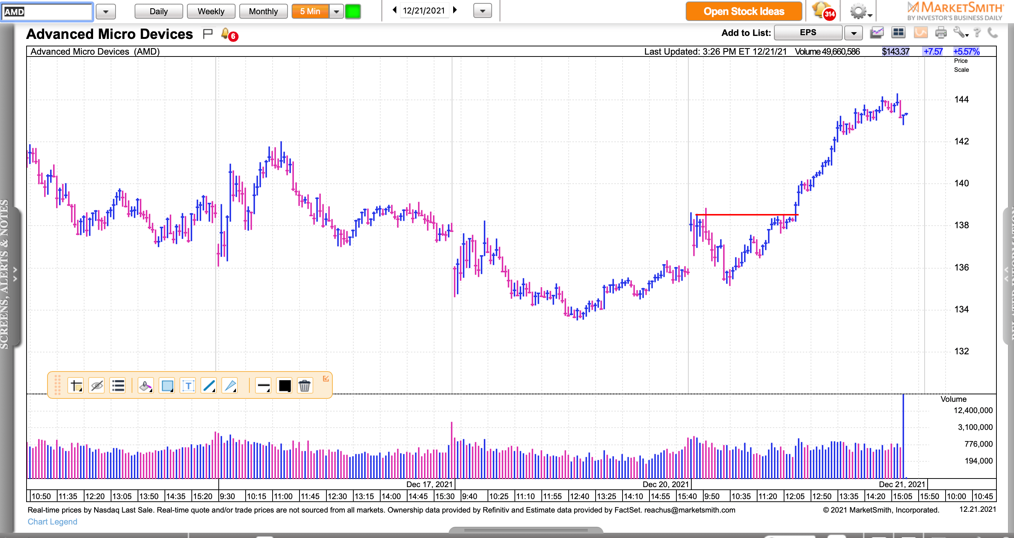Click the Price Scale label
Image resolution: width=1014 pixels, height=538 pixels.
point(961,65)
